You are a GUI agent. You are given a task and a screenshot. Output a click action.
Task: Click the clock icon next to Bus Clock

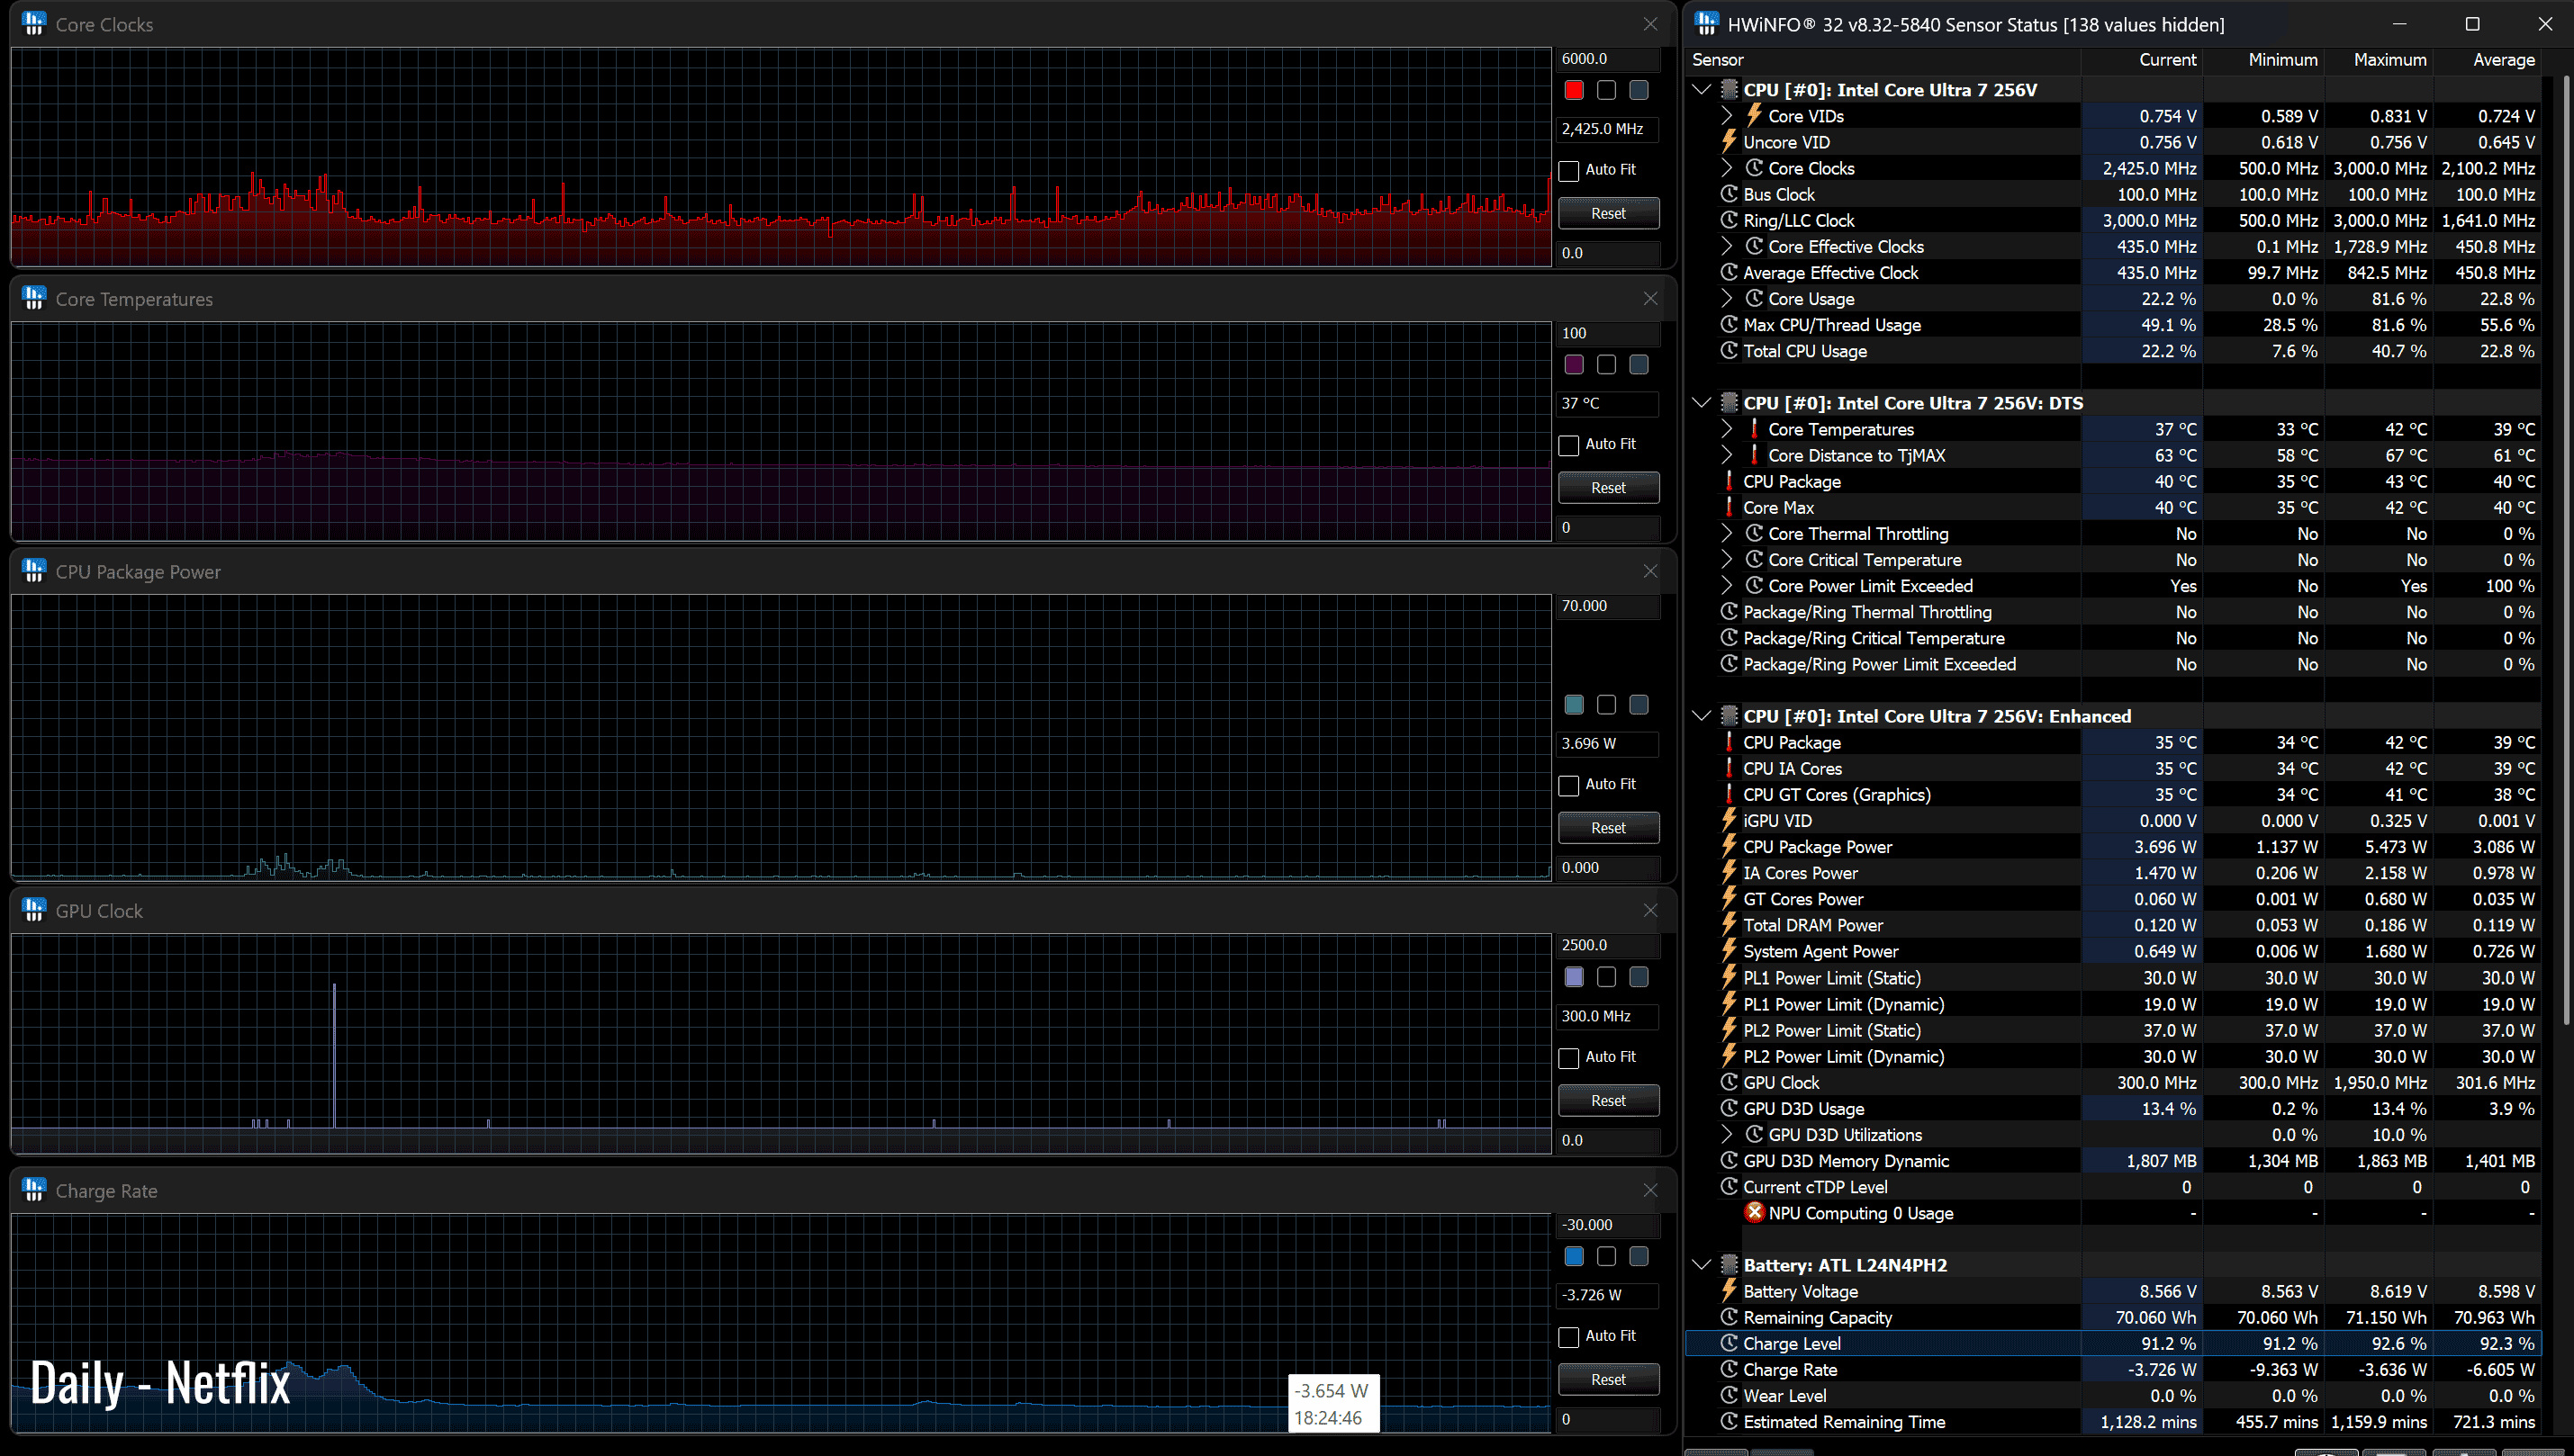[x=1729, y=194]
